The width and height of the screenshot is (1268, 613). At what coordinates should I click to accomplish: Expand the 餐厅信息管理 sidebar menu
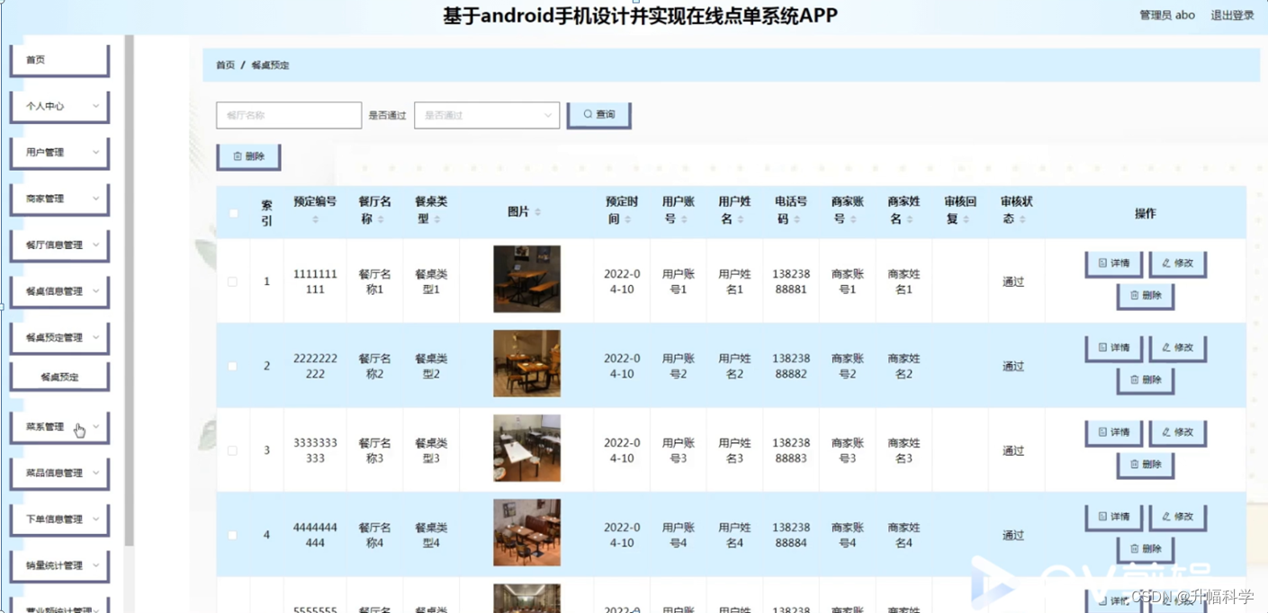click(59, 245)
